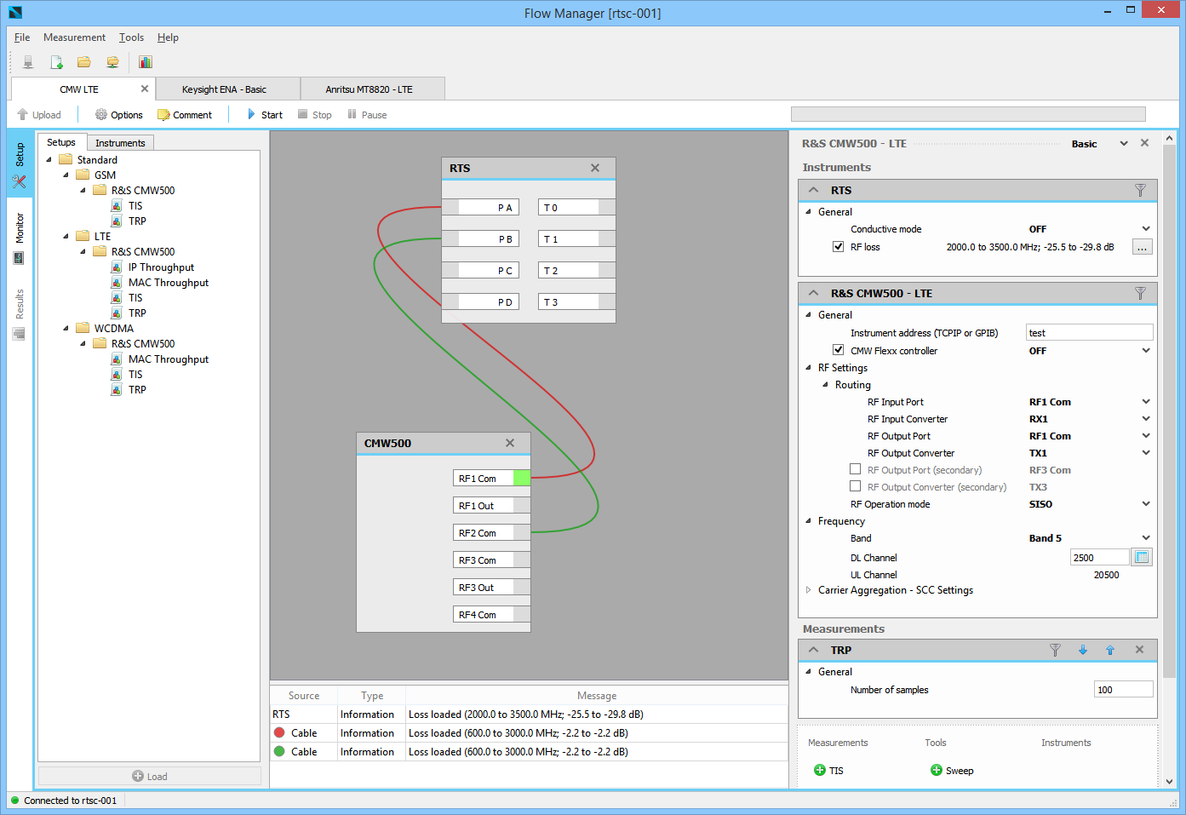The height and width of the screenshot is (815, 1186).
Task: Open the RF Operation mode dropdown
Action: pyautogui.click(x=1146, y=504)
